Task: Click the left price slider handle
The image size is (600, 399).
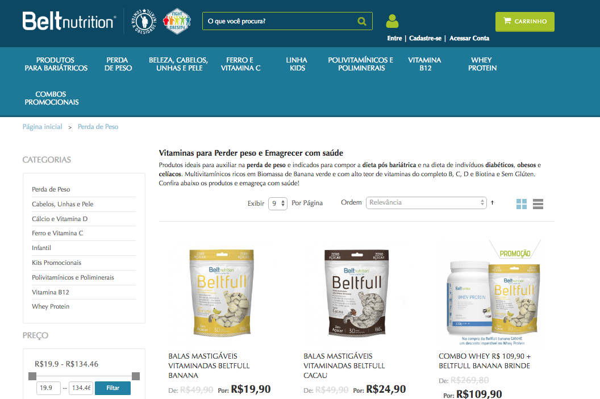Action: (x=32, y=376)
